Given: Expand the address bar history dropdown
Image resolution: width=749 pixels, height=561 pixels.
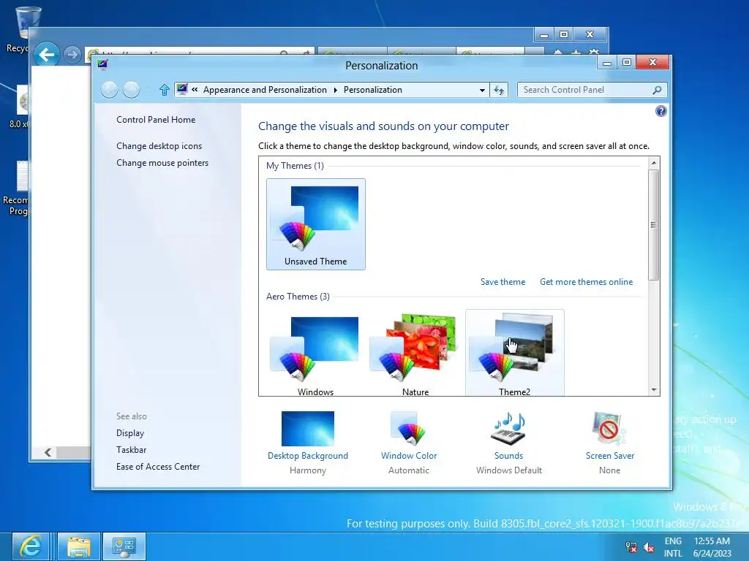Looking at the screenshot, I should click(x=482, y=90).
